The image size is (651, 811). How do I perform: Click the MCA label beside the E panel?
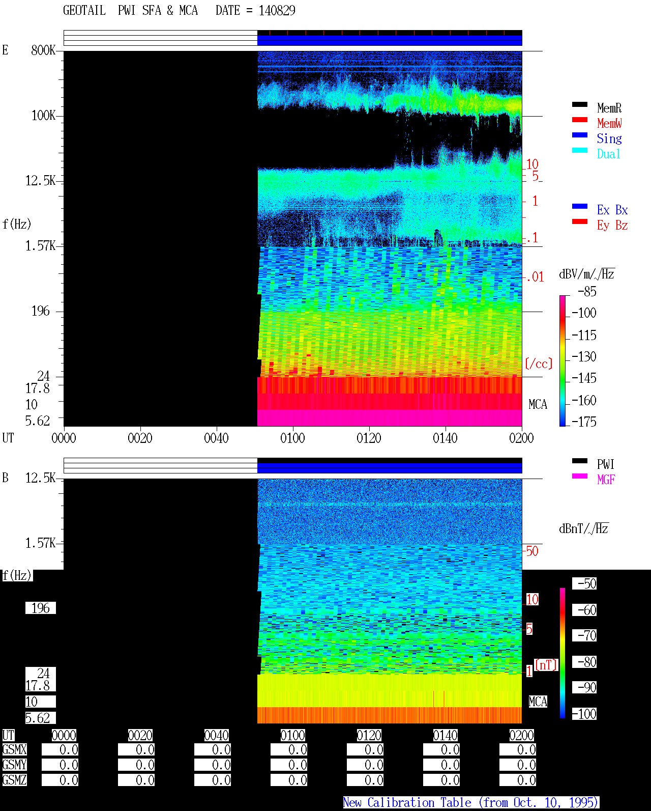[538, 405]
